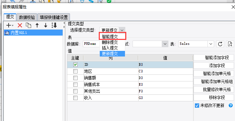
Task: Select the C3 value cell
Action: click(166, 71)
